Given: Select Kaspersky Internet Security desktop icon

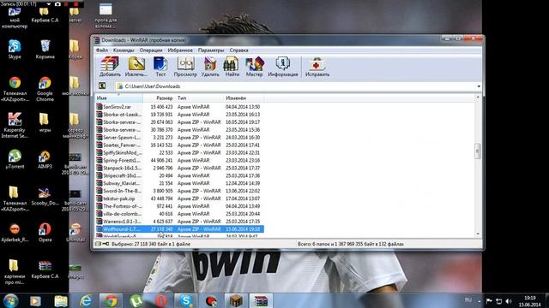Looking at the screenshot, I should click(15, 125).
